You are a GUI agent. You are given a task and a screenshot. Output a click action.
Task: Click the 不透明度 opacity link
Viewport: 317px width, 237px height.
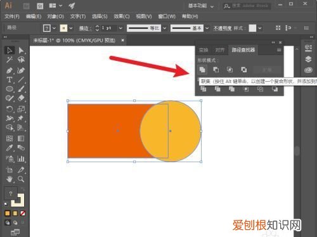click(223, 28)
